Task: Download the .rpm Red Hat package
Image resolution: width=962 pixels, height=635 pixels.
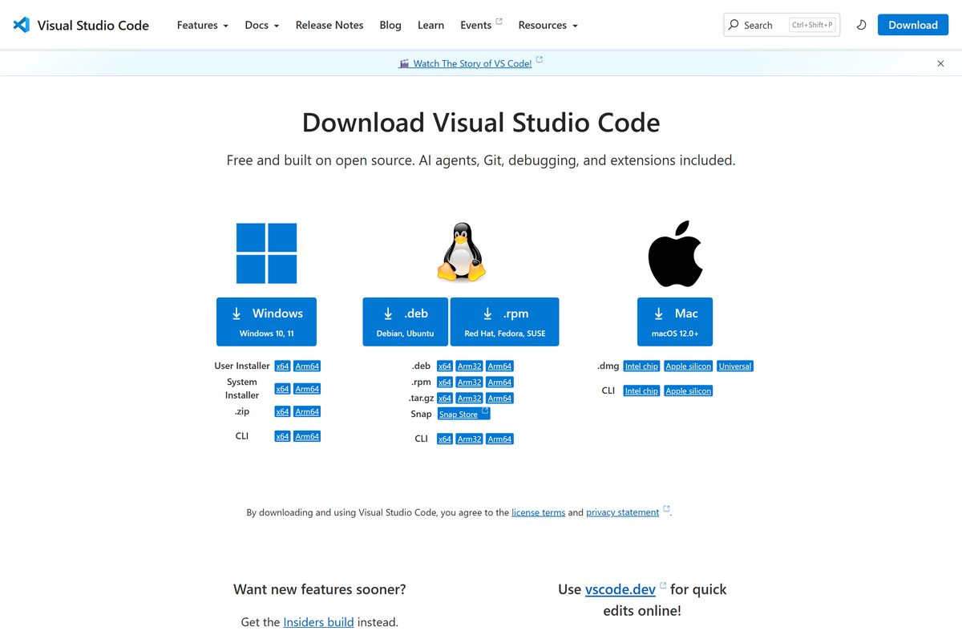Action: click(x=505, y=322)
